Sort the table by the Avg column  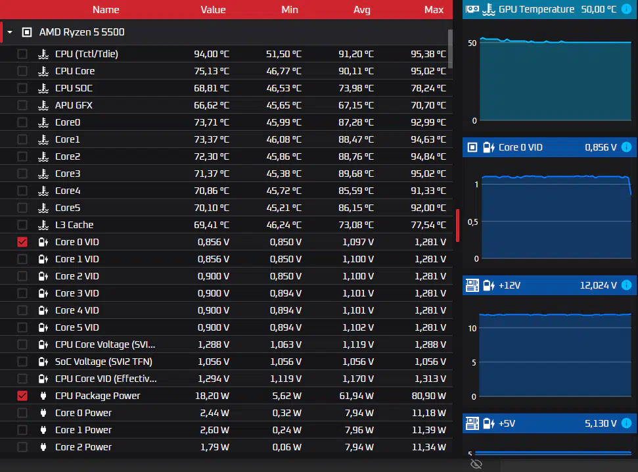coord(362,10)
